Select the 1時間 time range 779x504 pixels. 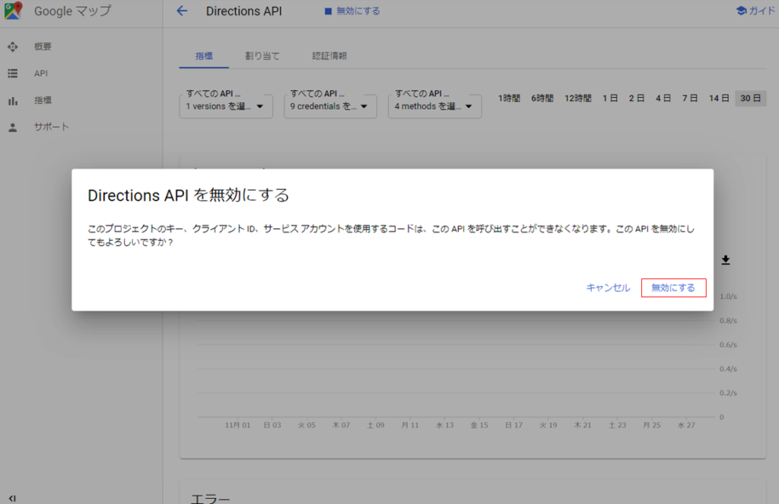[509, 98]
